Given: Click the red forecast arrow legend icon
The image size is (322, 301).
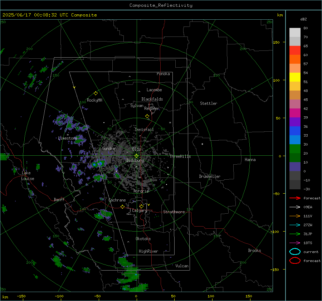Looking at the screenshot, I should (295, 198).
